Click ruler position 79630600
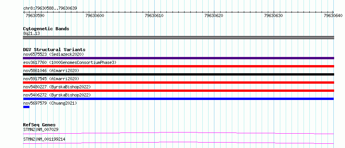 coord(95,15)
